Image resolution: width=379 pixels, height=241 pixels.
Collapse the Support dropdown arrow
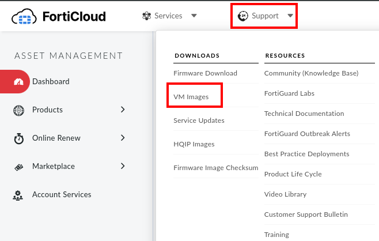(290, 16)
